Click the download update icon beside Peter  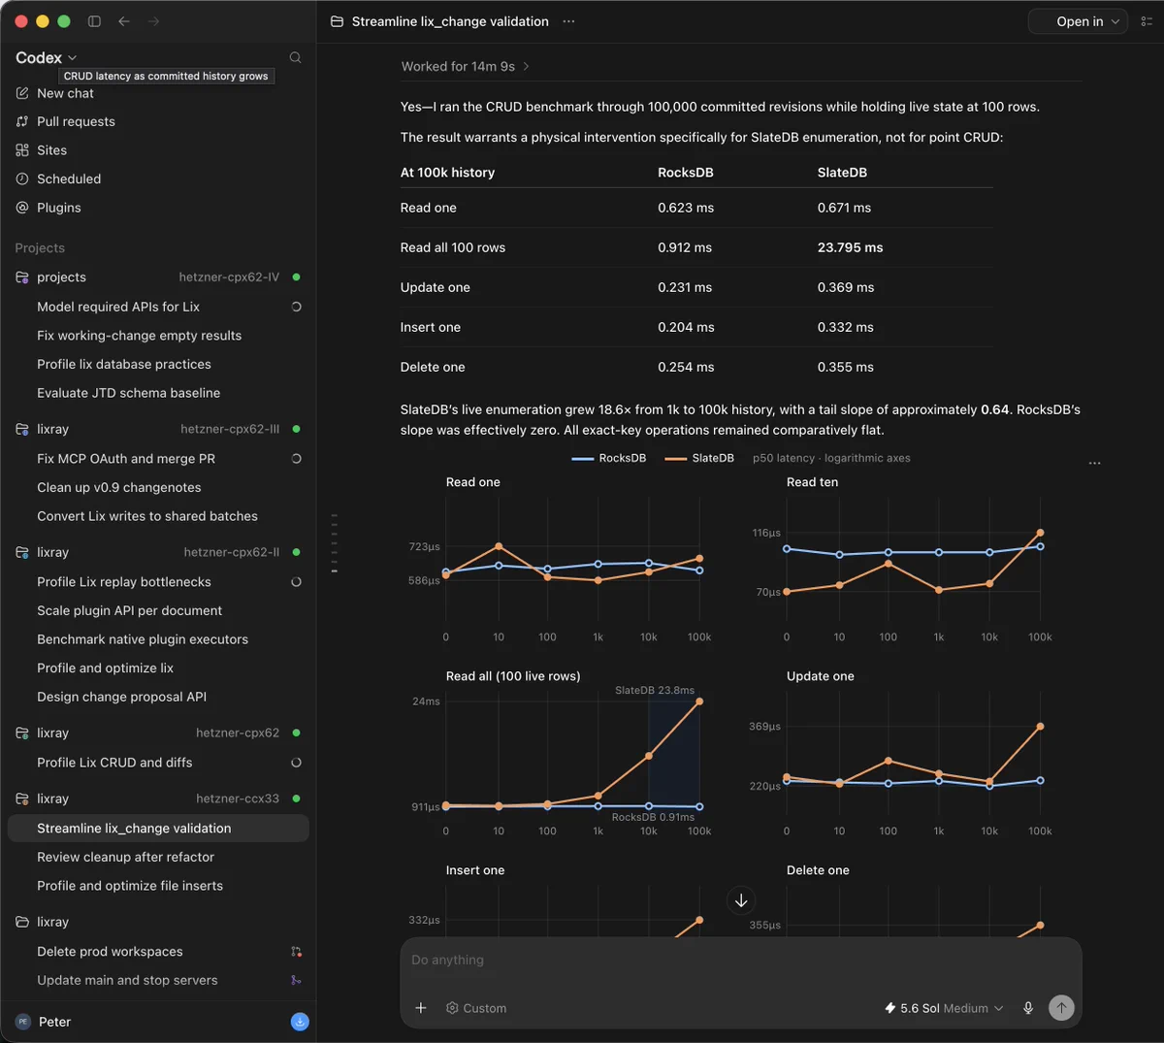(x=300, y=1022)
